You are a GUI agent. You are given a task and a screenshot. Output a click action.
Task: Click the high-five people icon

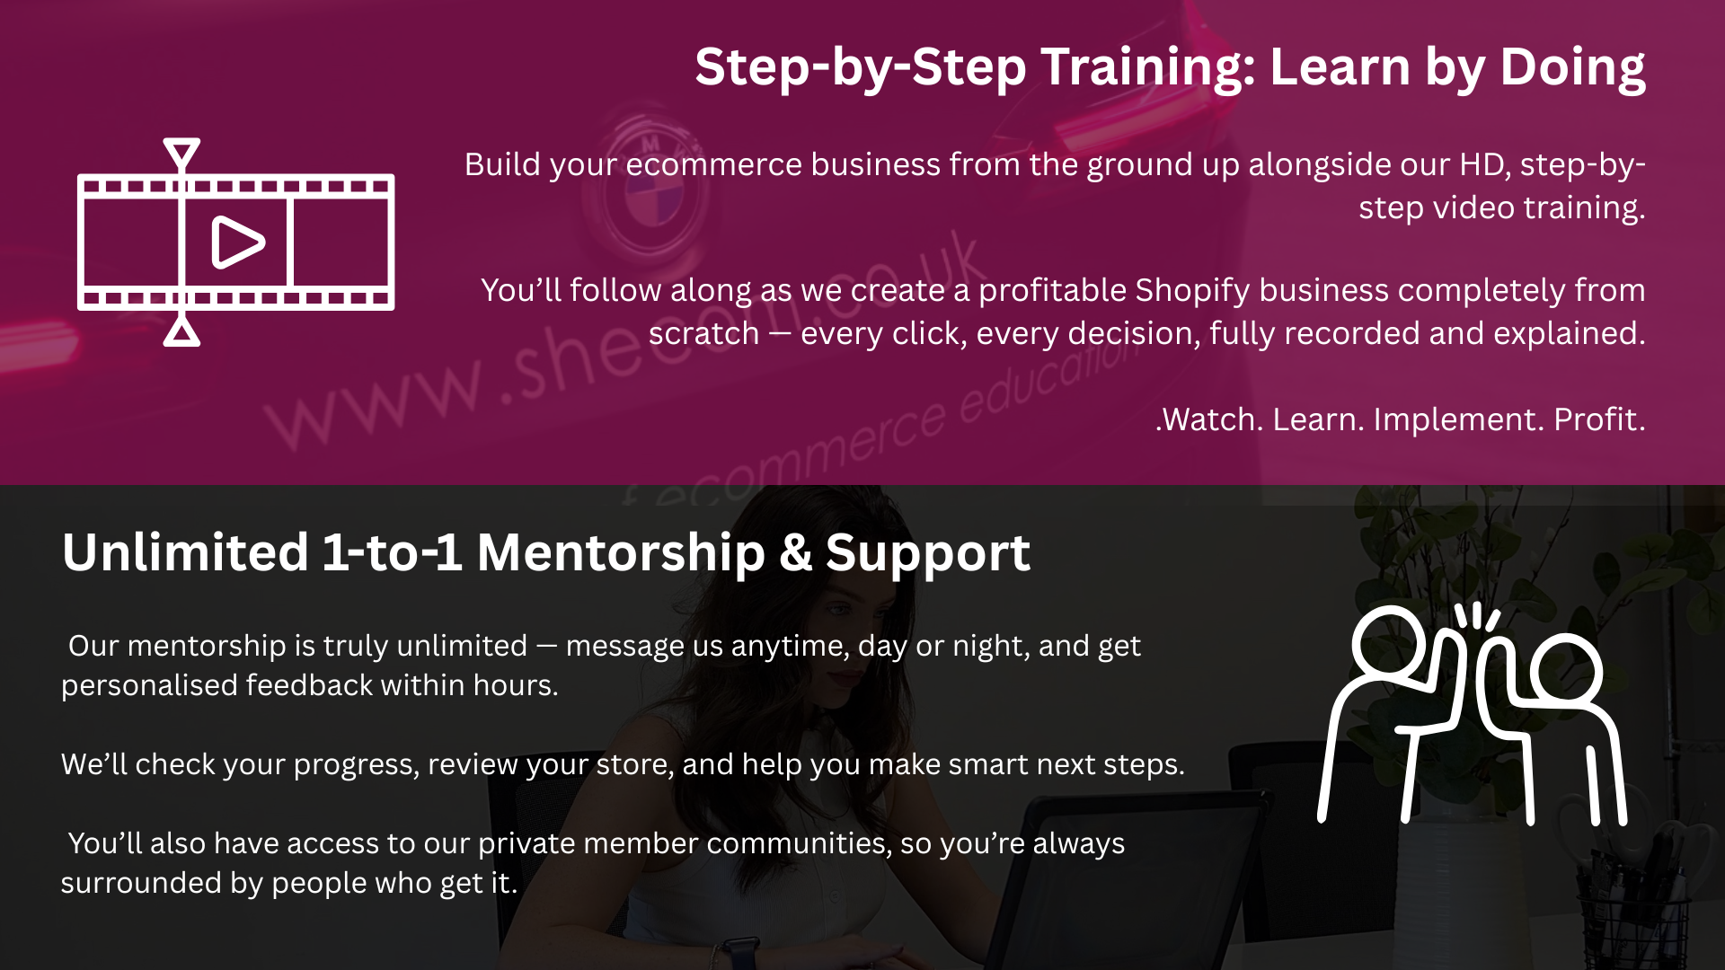[x=1472, y=714]
